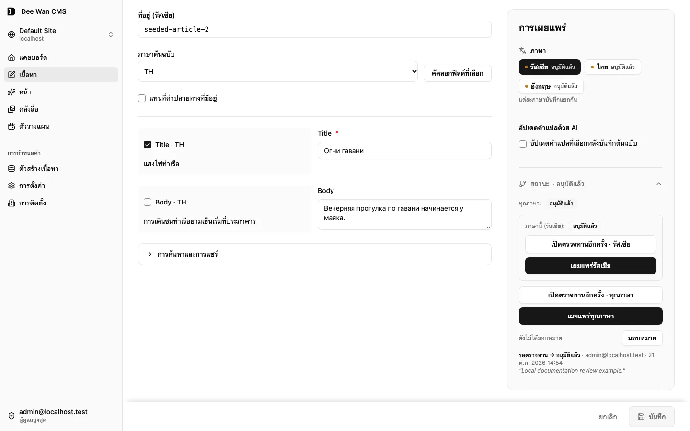The image size is (690, 431).
Task: Open การตั้งค่า in sidebar
Action: 61,186
